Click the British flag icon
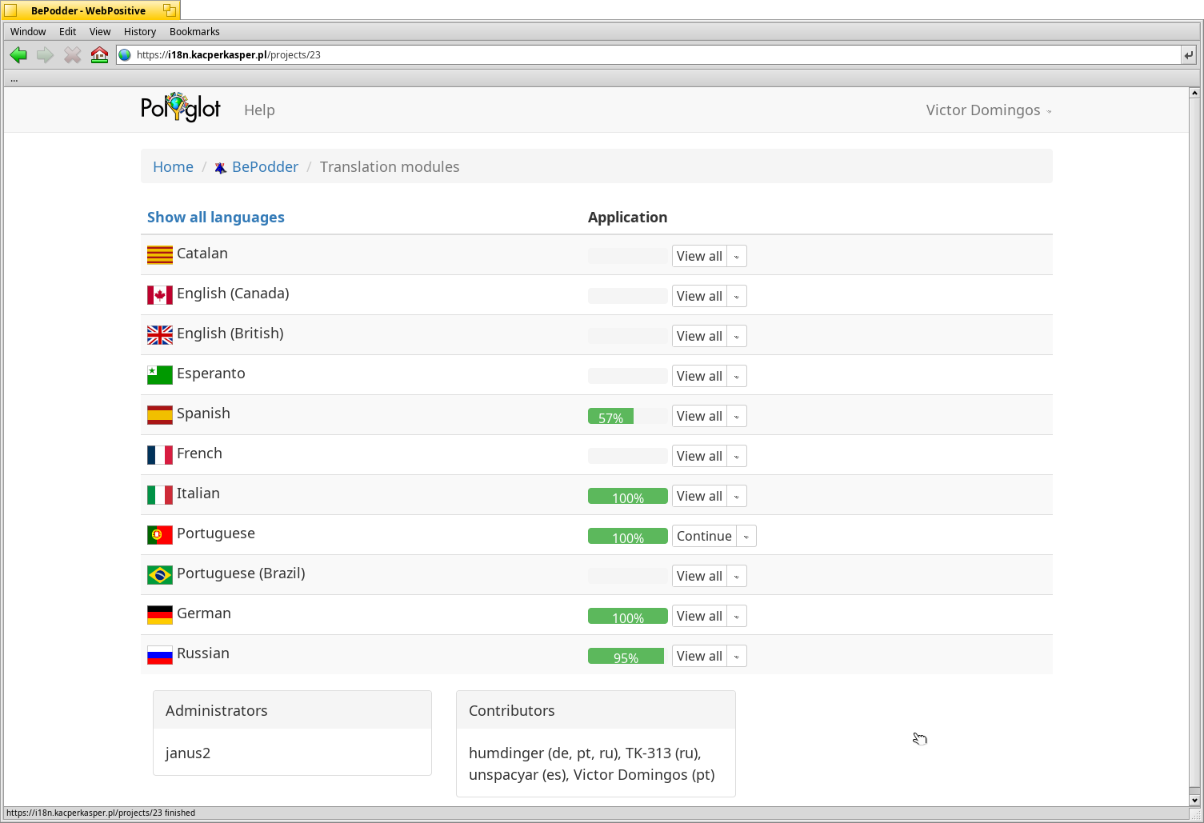Screen dimensions: 1204x823 click(x=160, y=335)
